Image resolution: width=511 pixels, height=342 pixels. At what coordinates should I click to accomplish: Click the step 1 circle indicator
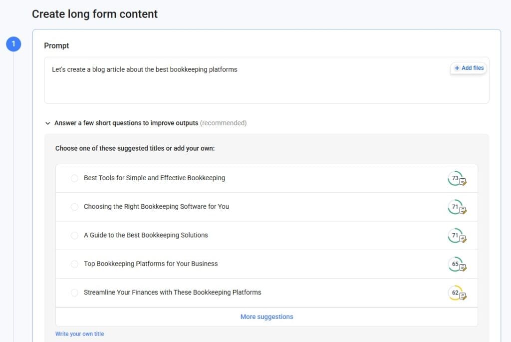tap(13, 44)
